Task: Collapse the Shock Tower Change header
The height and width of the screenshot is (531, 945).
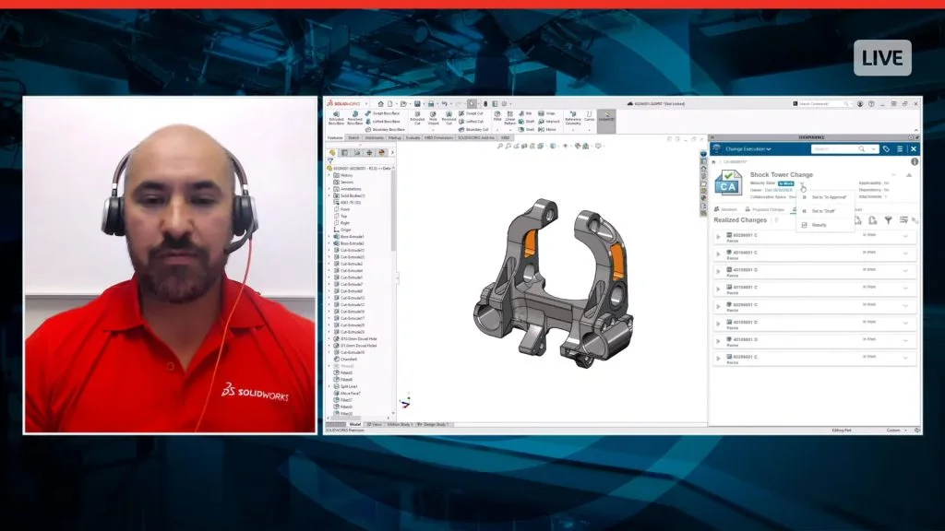Action: pyautogui.click(x=909, y=174)
